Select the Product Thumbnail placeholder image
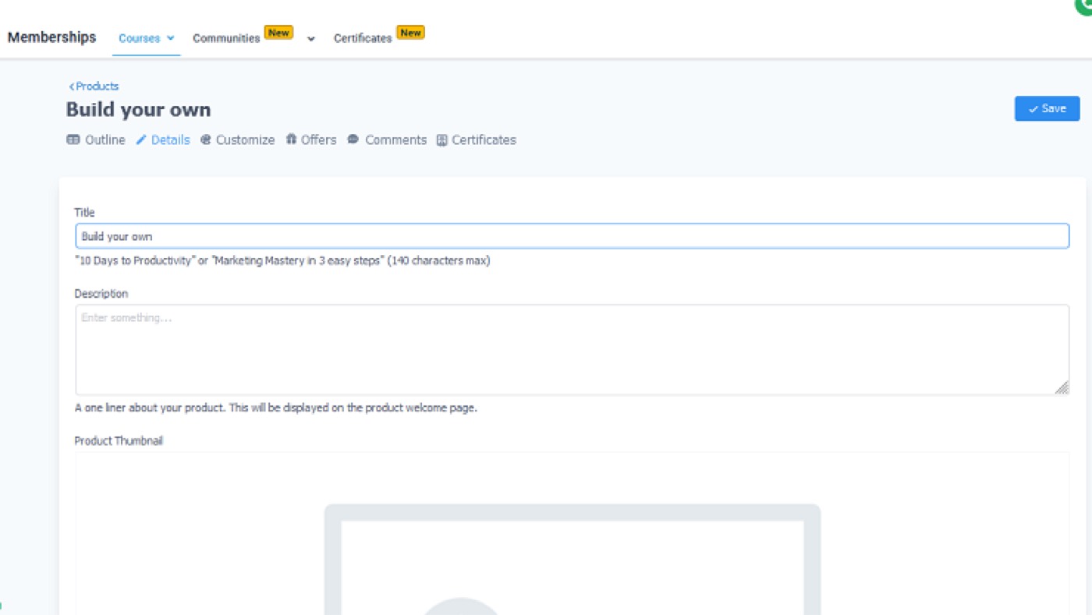 coord(572,559)
